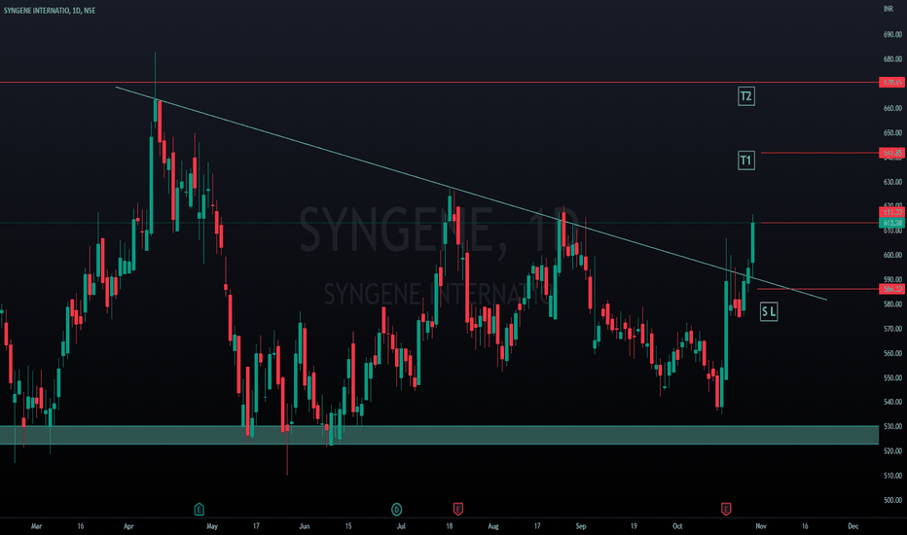
Task: Click the Mar label on time axis
Action: (x=36, y=526)
